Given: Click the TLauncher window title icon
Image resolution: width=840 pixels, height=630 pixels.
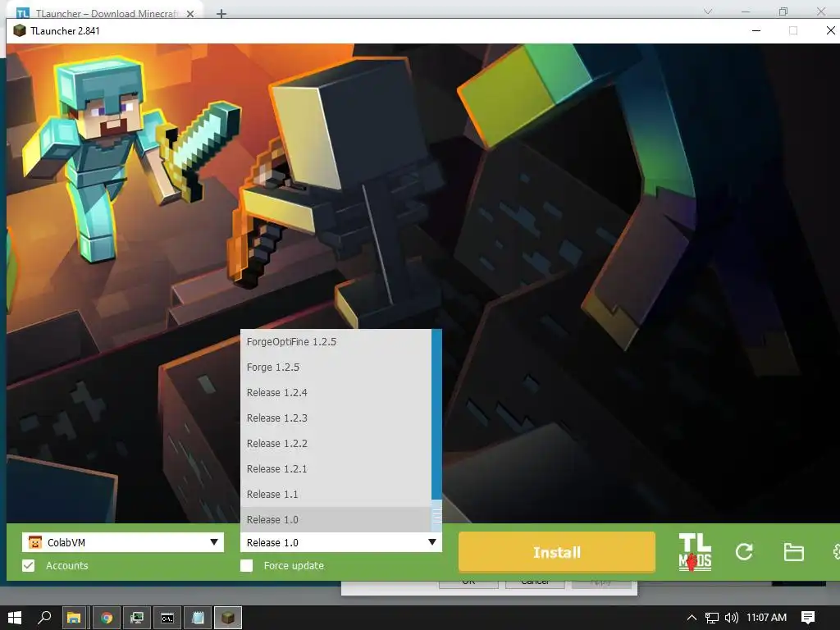Looking at the screenshot, I should click(20, 30).
